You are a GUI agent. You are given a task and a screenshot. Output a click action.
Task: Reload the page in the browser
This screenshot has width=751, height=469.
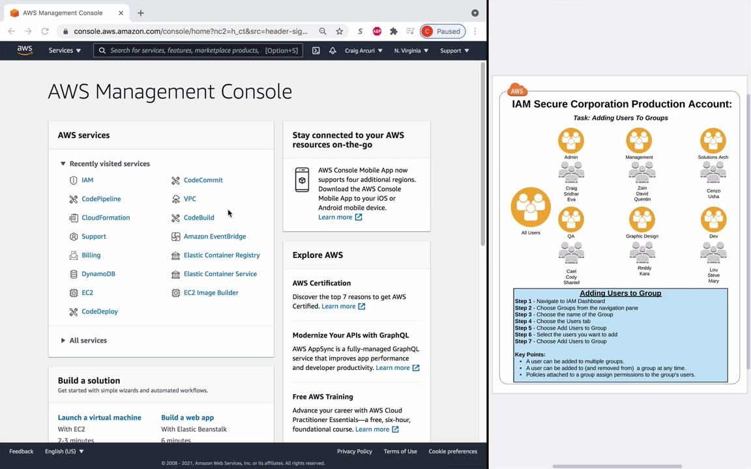[x=45, y=31]
